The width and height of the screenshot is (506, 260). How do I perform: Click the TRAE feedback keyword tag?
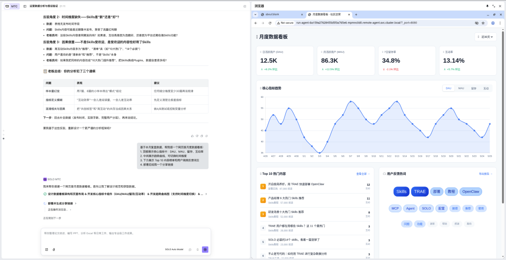[420, 191]
